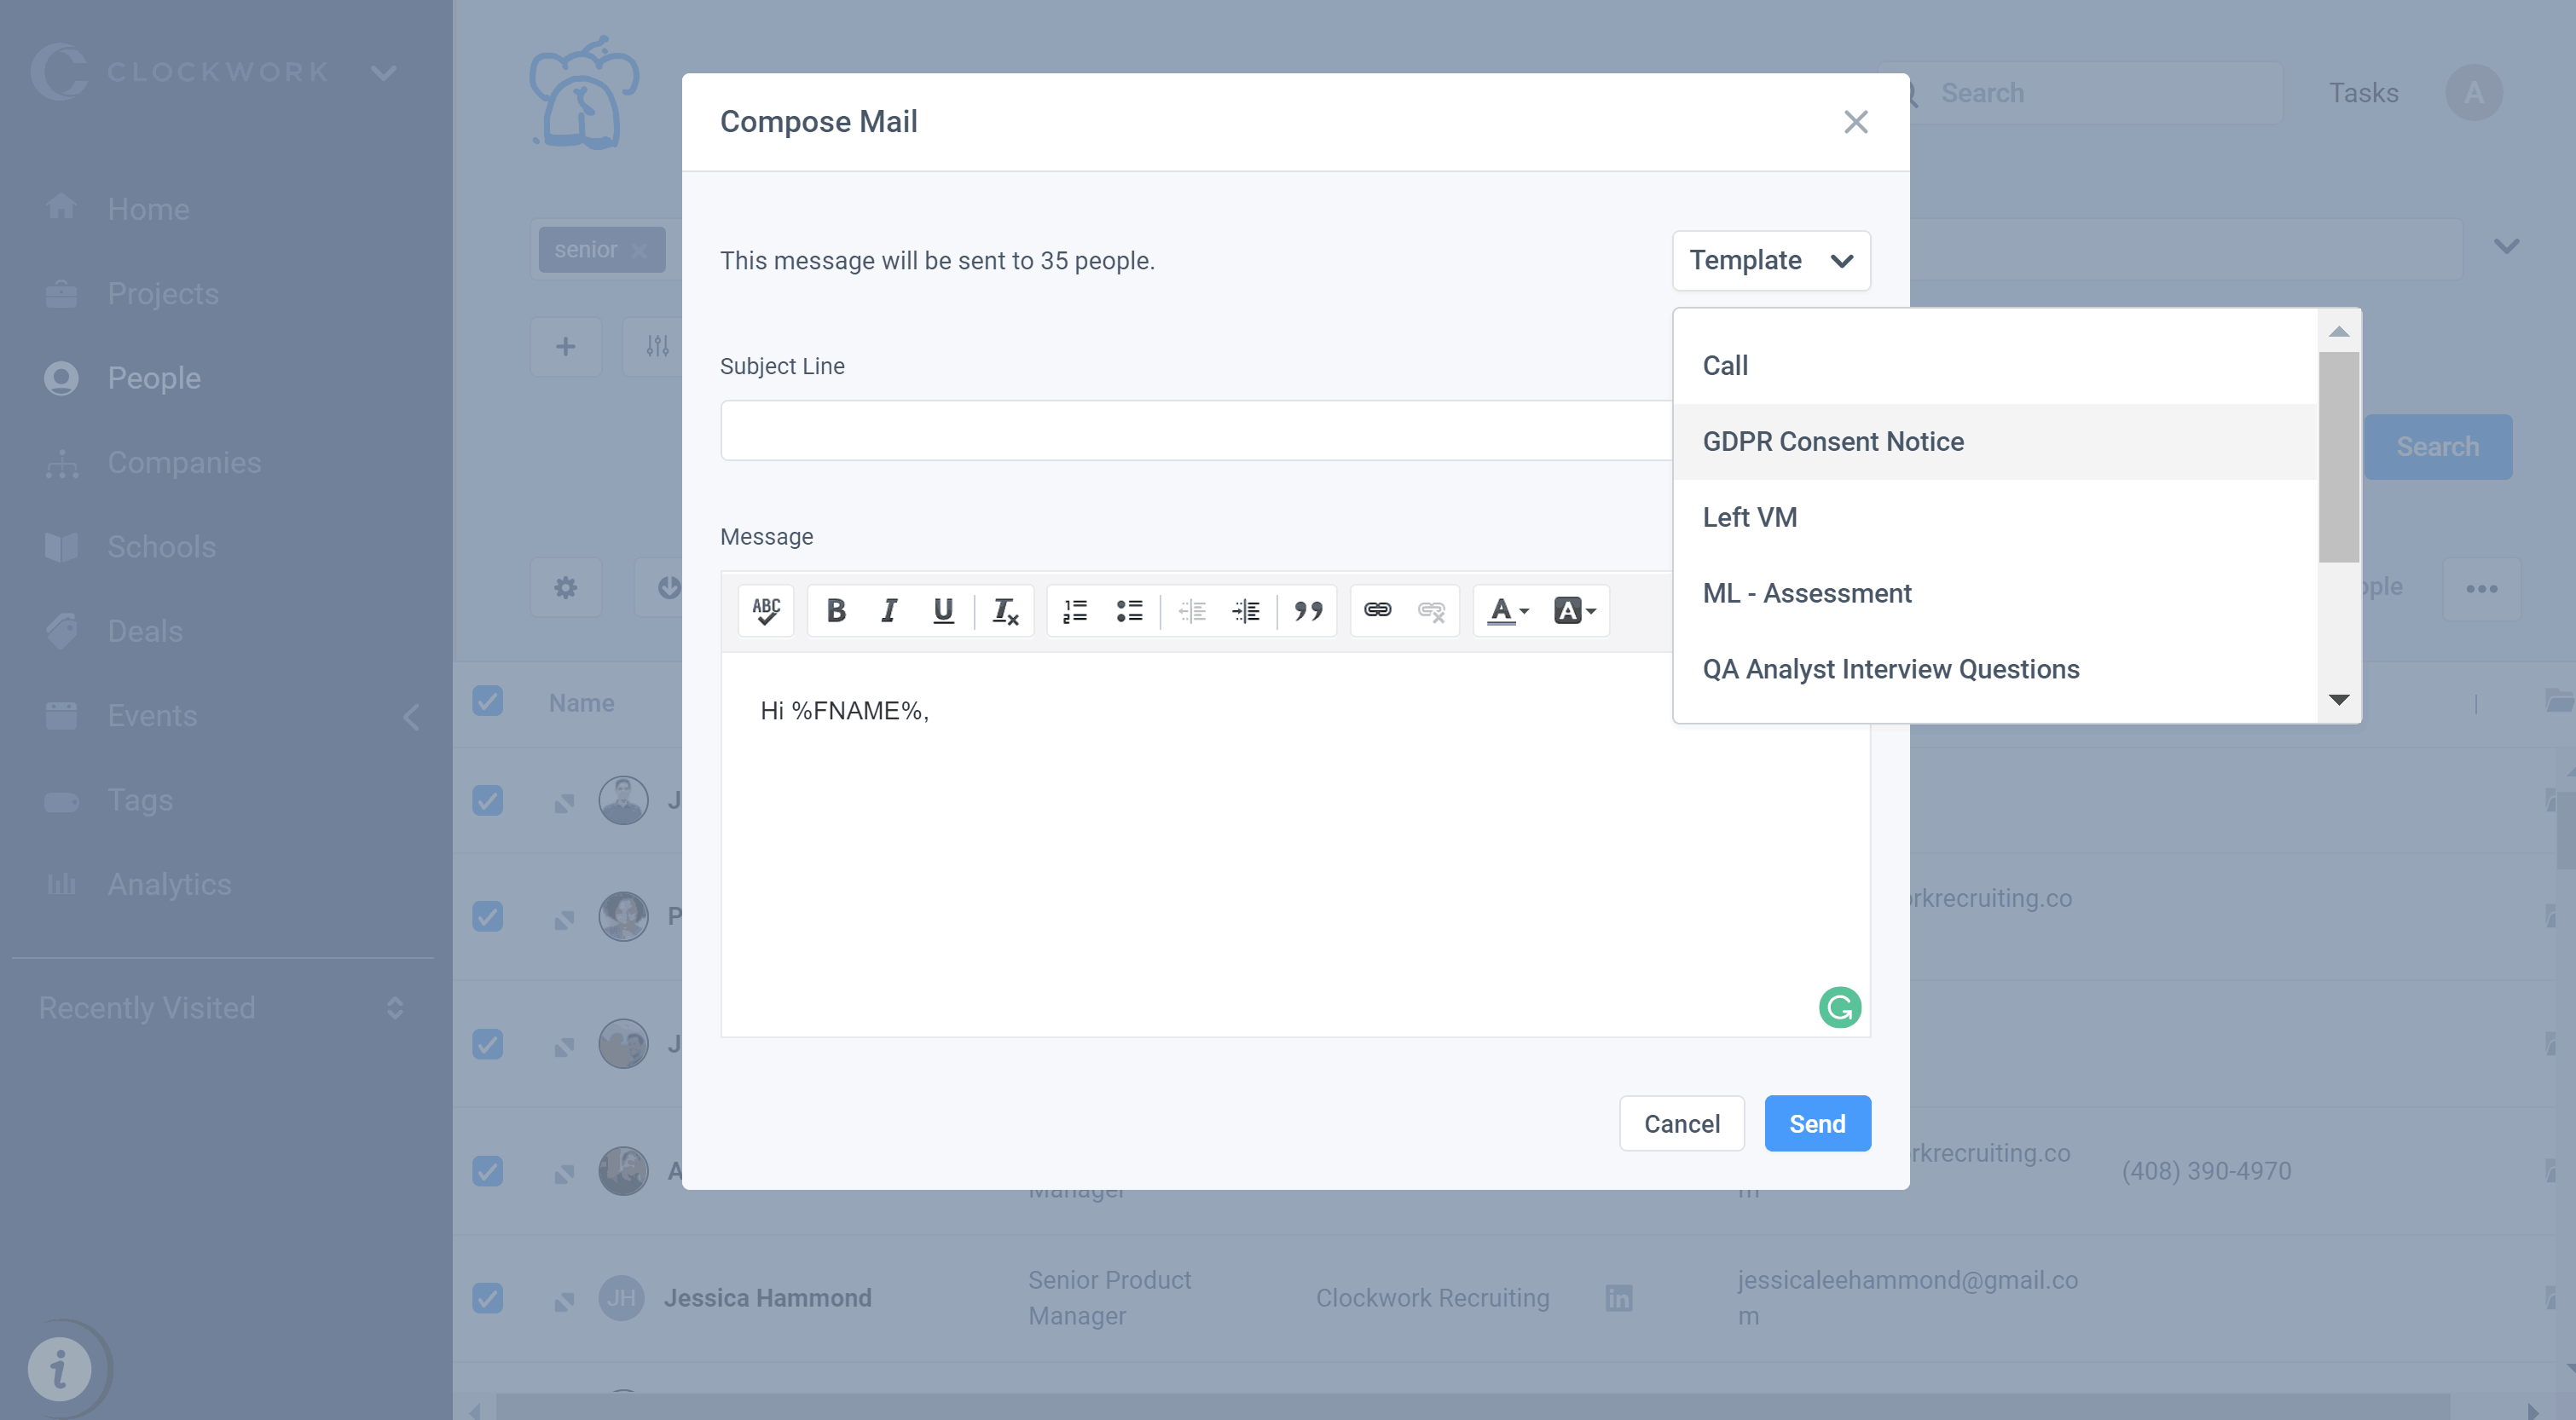Toggle checkbox for Jessica Hammond row
The image size is (2576, 1420).
point(488,1297)
